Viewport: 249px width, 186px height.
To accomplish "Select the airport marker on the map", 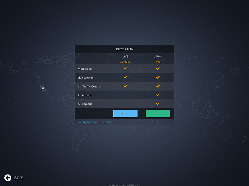I will [43, 88].
